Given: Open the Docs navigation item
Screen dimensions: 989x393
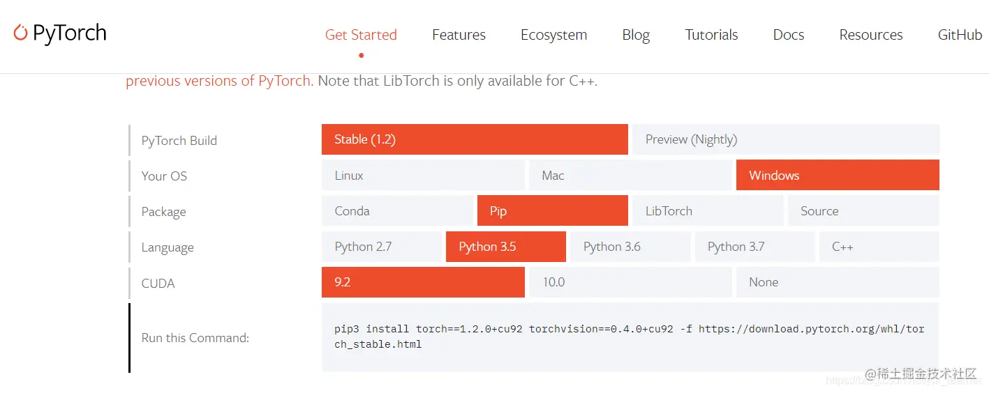Looking at the screenshot, I should click(789, 35).
